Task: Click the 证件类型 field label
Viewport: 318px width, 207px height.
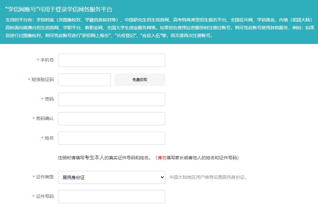Action: [x=45, y=177]
